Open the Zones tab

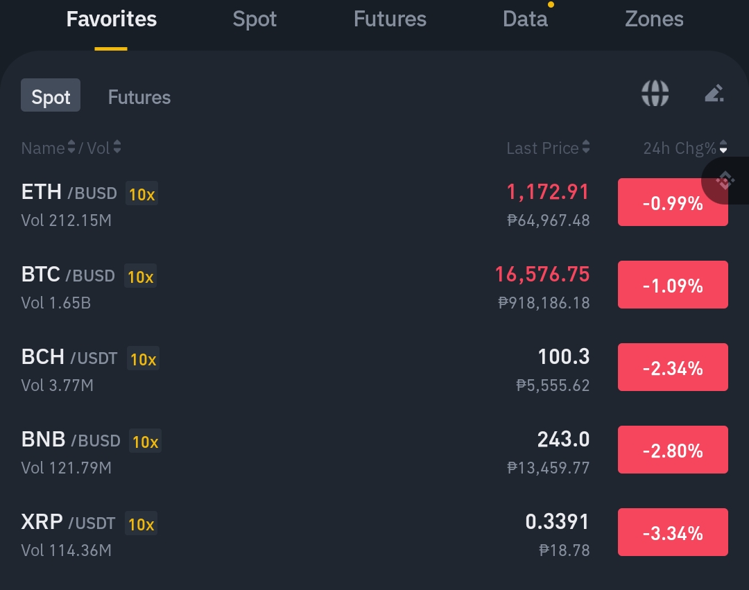click(654, 19)
